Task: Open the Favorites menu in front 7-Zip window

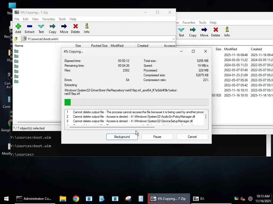Action: (x=49, y=19)
